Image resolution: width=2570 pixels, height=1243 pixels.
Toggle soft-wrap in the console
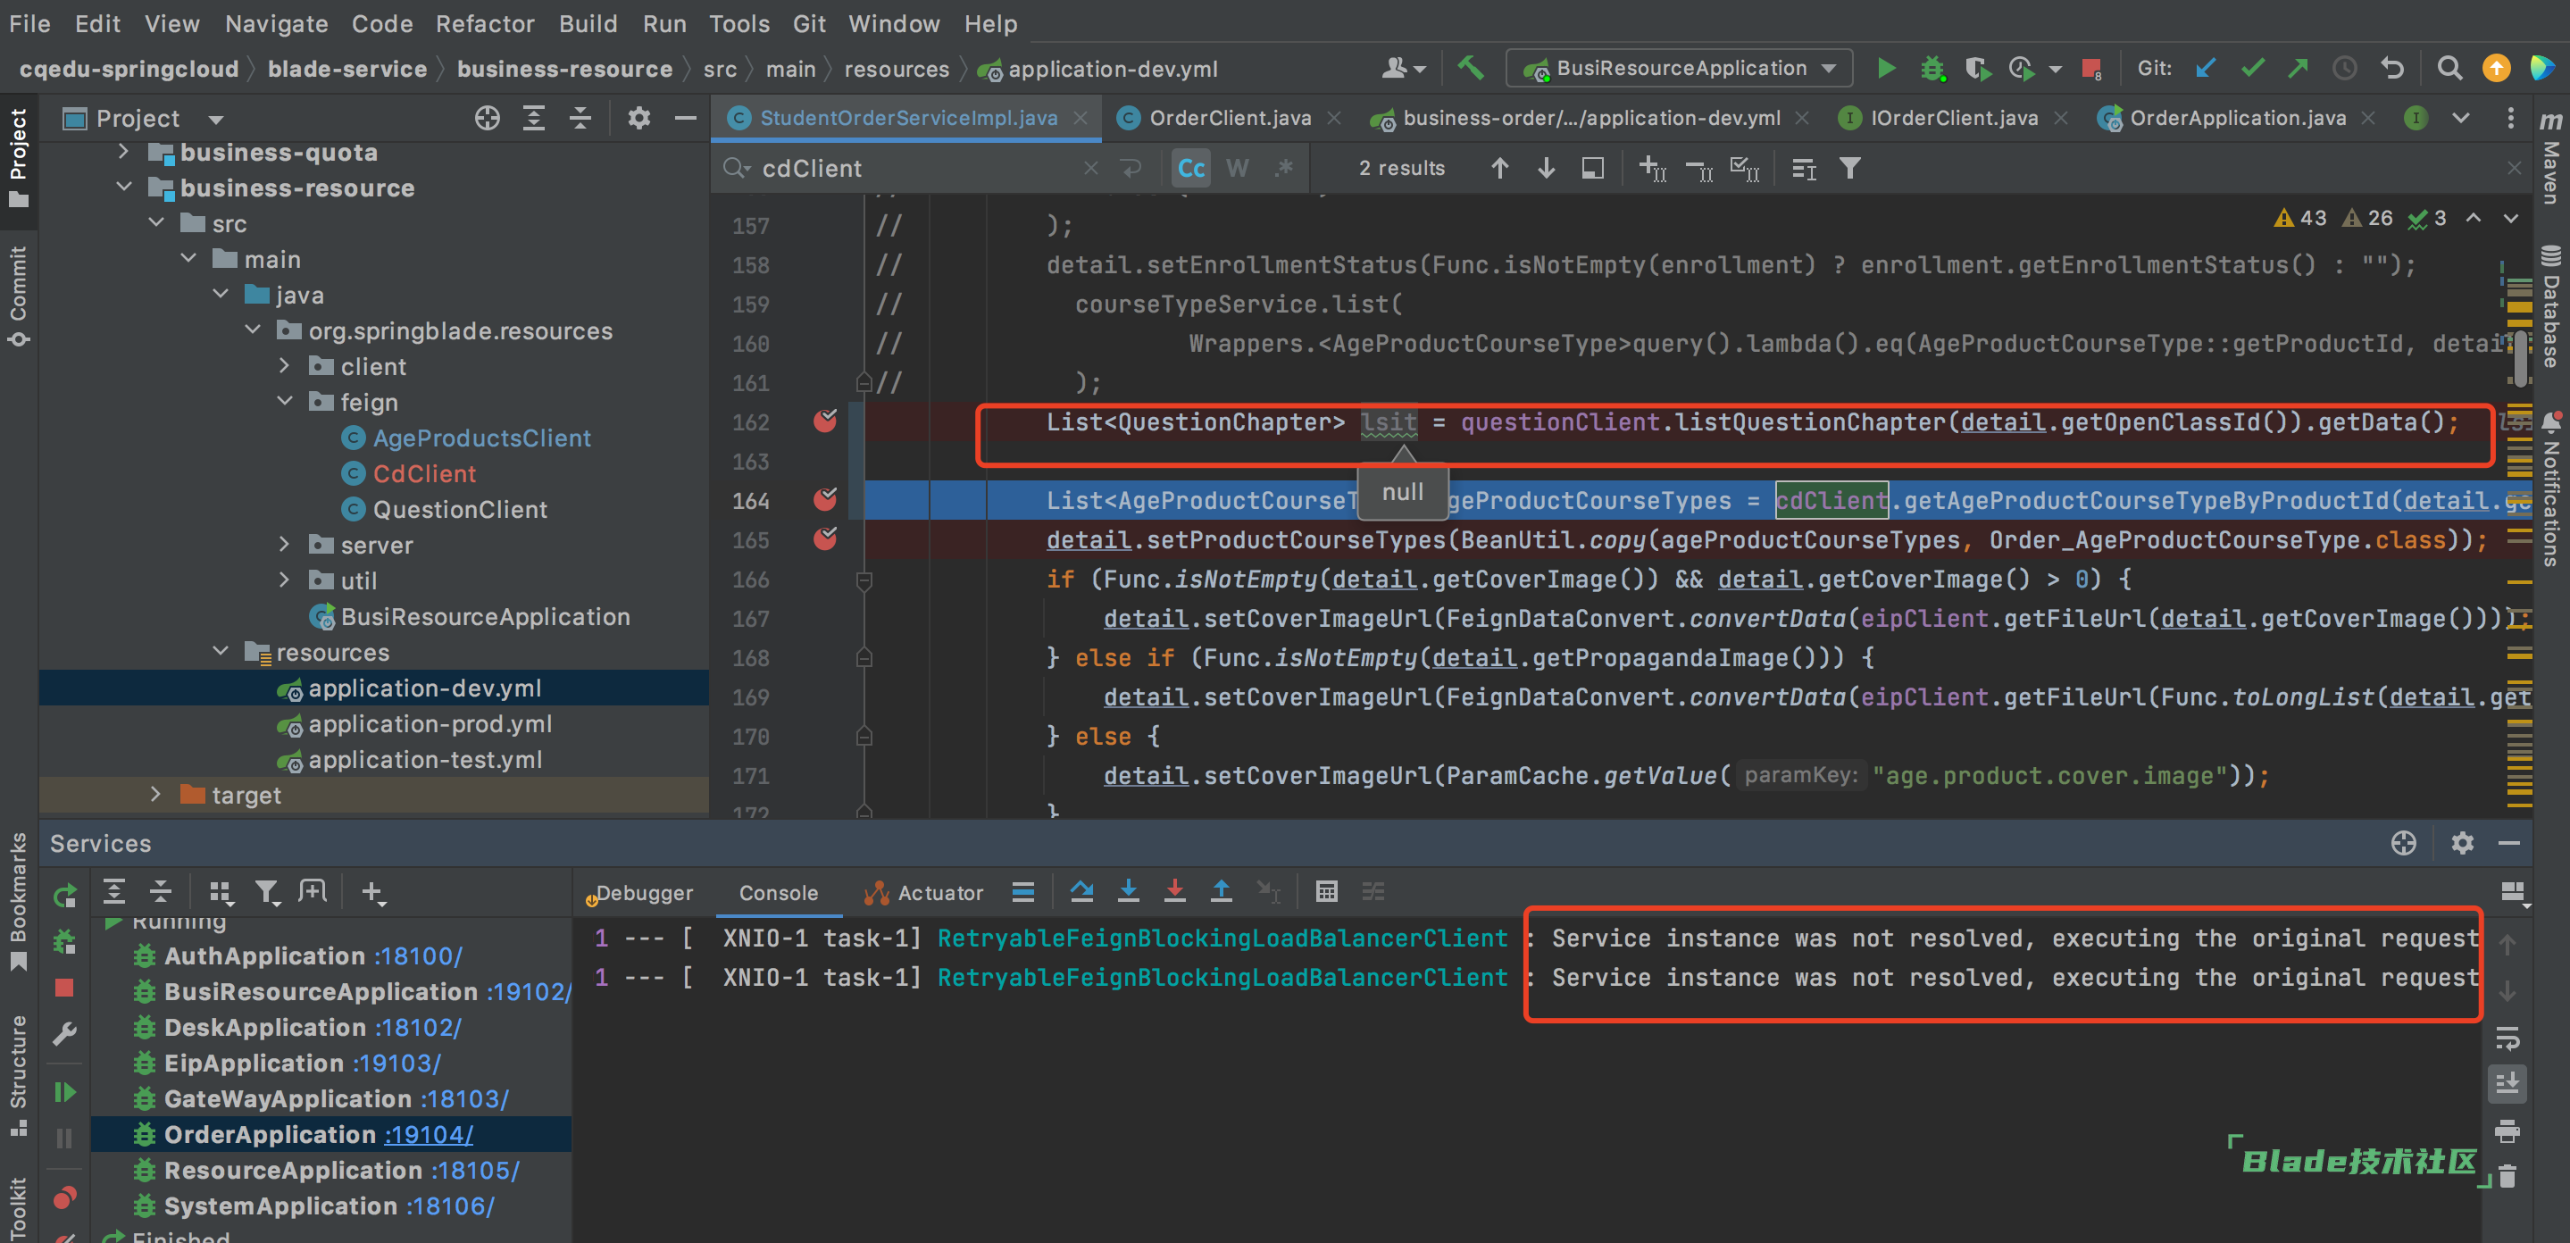(x=2507, y=1038)
